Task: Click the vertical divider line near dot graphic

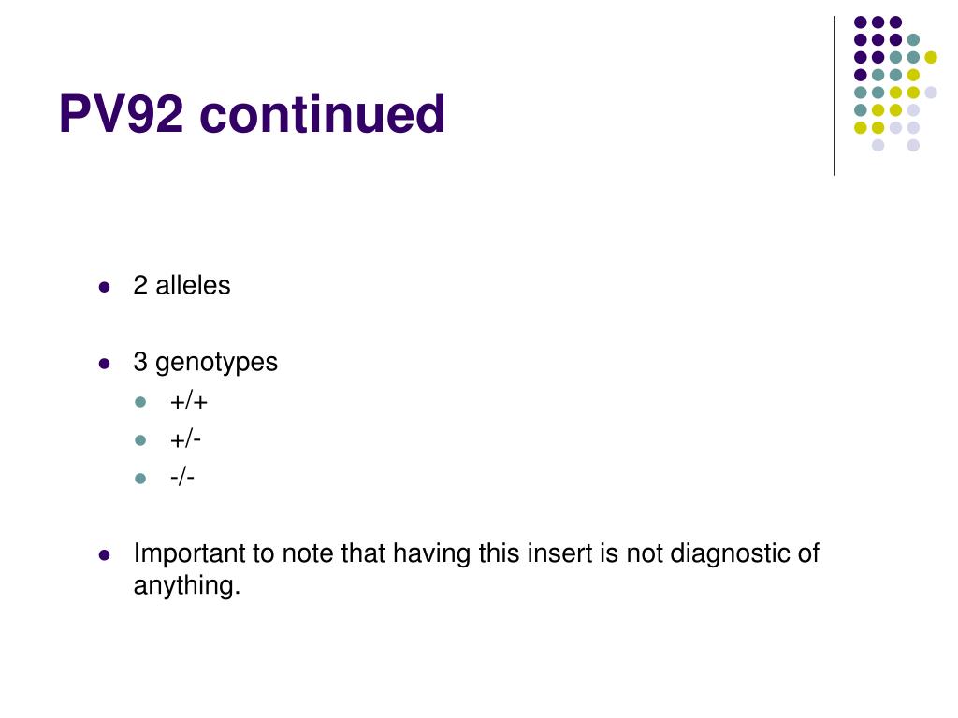Action: pyautogui.click(x=834, y=96)
